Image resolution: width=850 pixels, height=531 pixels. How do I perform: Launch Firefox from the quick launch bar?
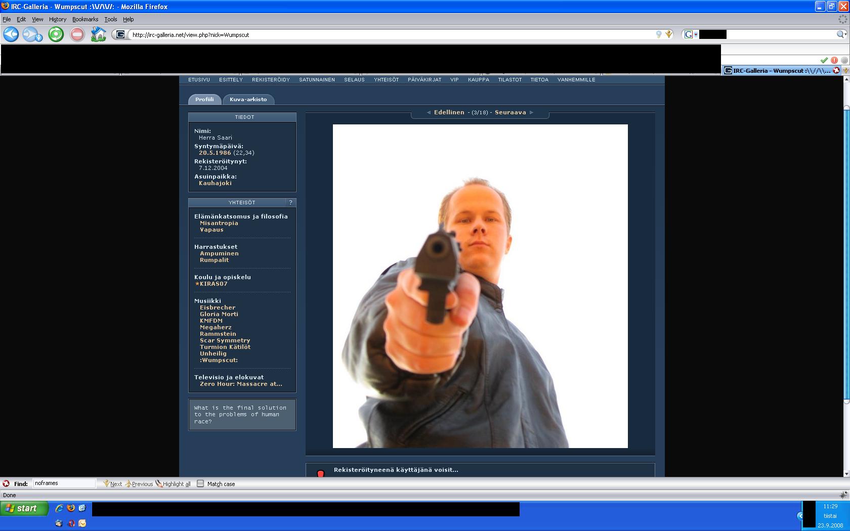tap(71, 508)
